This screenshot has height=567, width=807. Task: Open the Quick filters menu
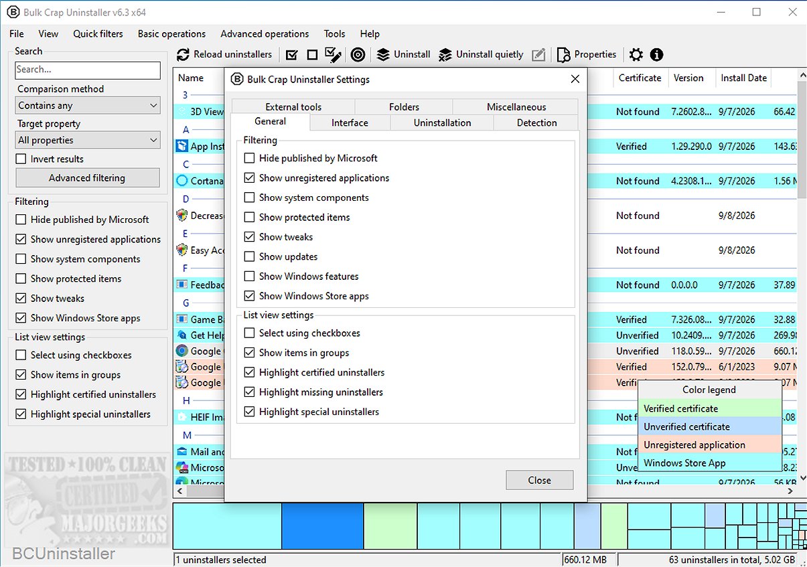(98, 33)
